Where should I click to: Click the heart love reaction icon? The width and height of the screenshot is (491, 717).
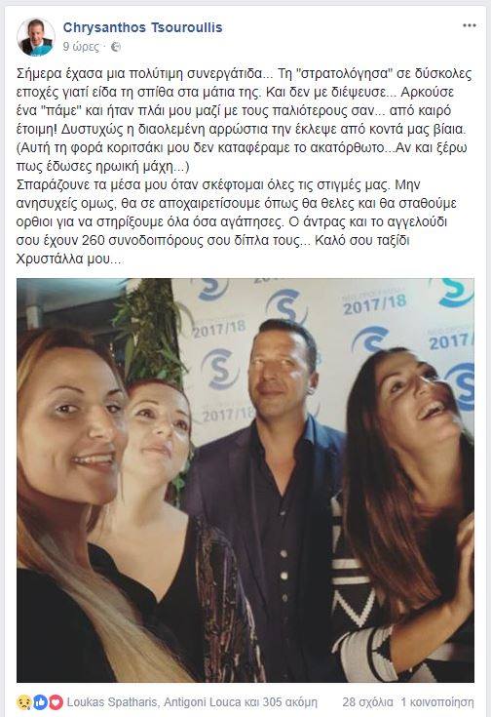coord(56,702)
